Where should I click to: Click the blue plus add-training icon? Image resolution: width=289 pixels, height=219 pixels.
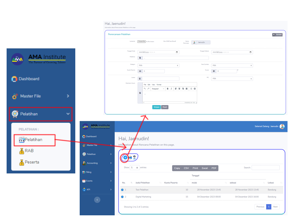pos(125,157)
